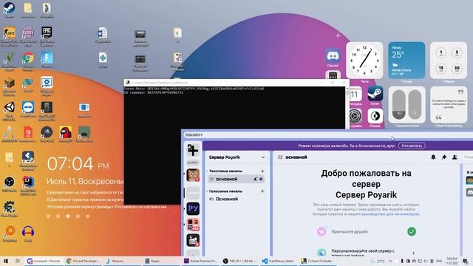Open the weather widget showing 25°

point(406,61)
